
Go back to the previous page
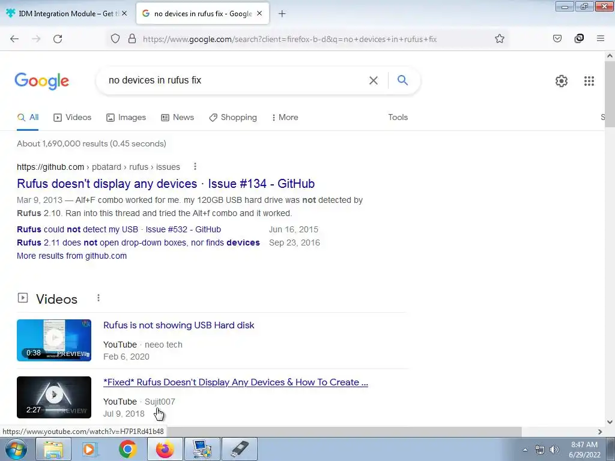[14, 39]
